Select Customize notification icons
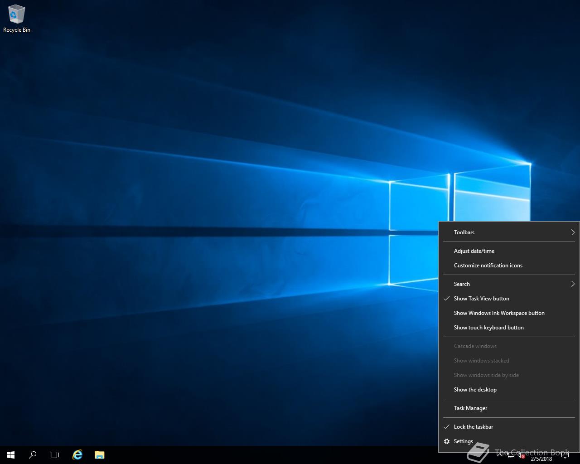This screenshot has width=580, height=464. tap(509, 266)
